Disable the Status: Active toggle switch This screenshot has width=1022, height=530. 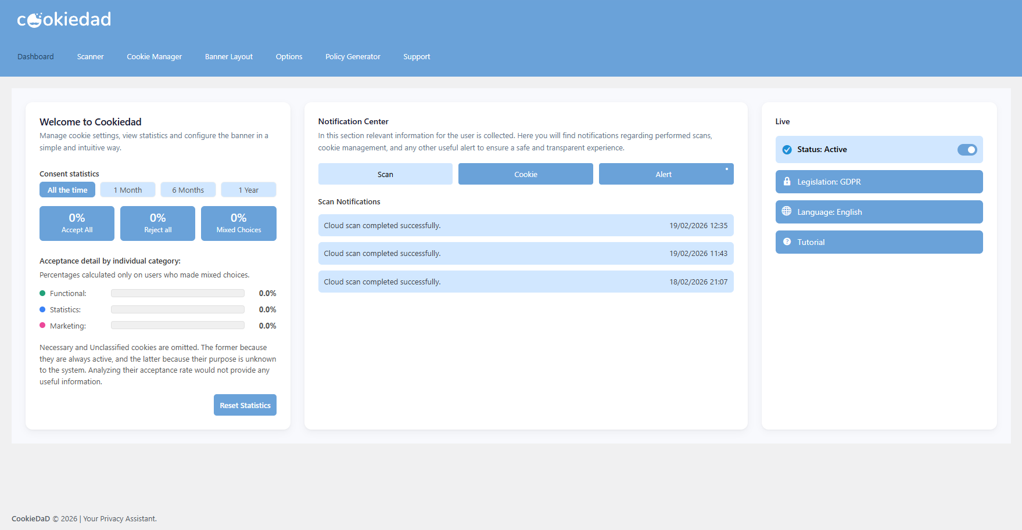[967, 149]
